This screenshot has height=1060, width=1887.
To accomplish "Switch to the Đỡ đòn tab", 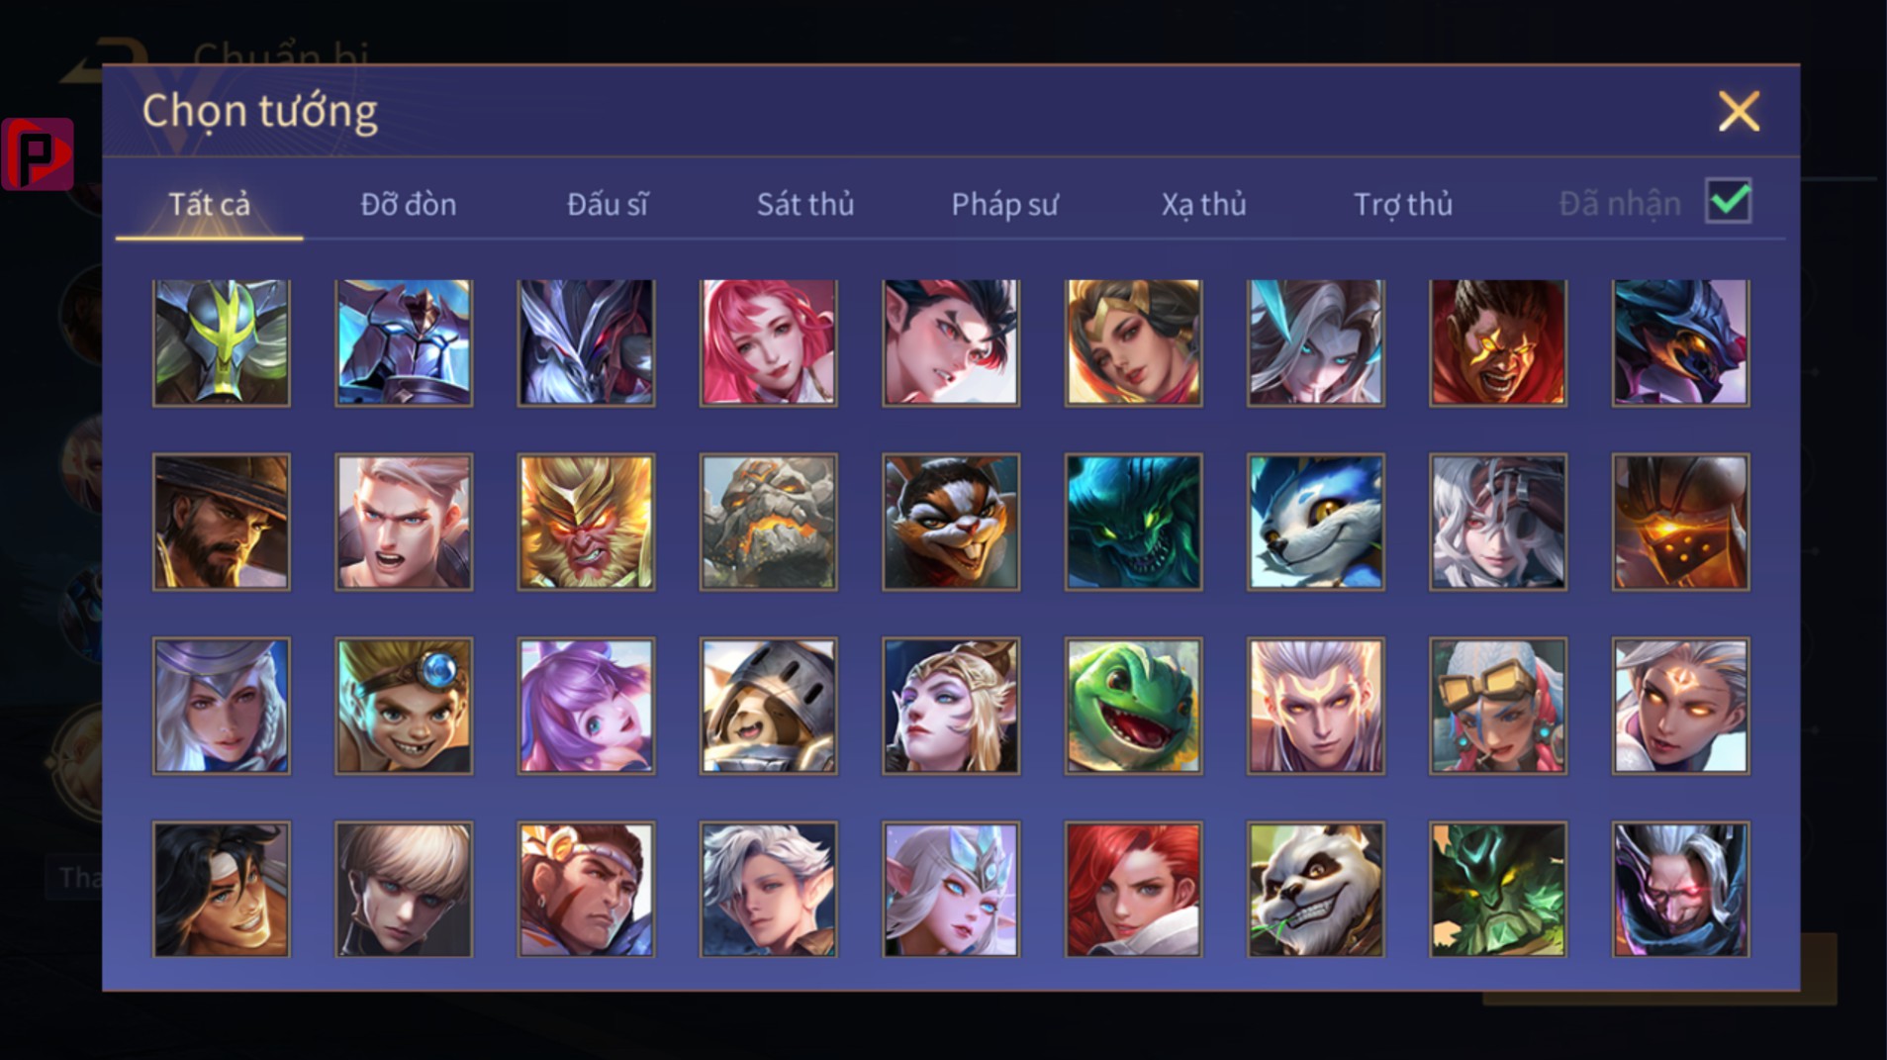I will 408,205.
